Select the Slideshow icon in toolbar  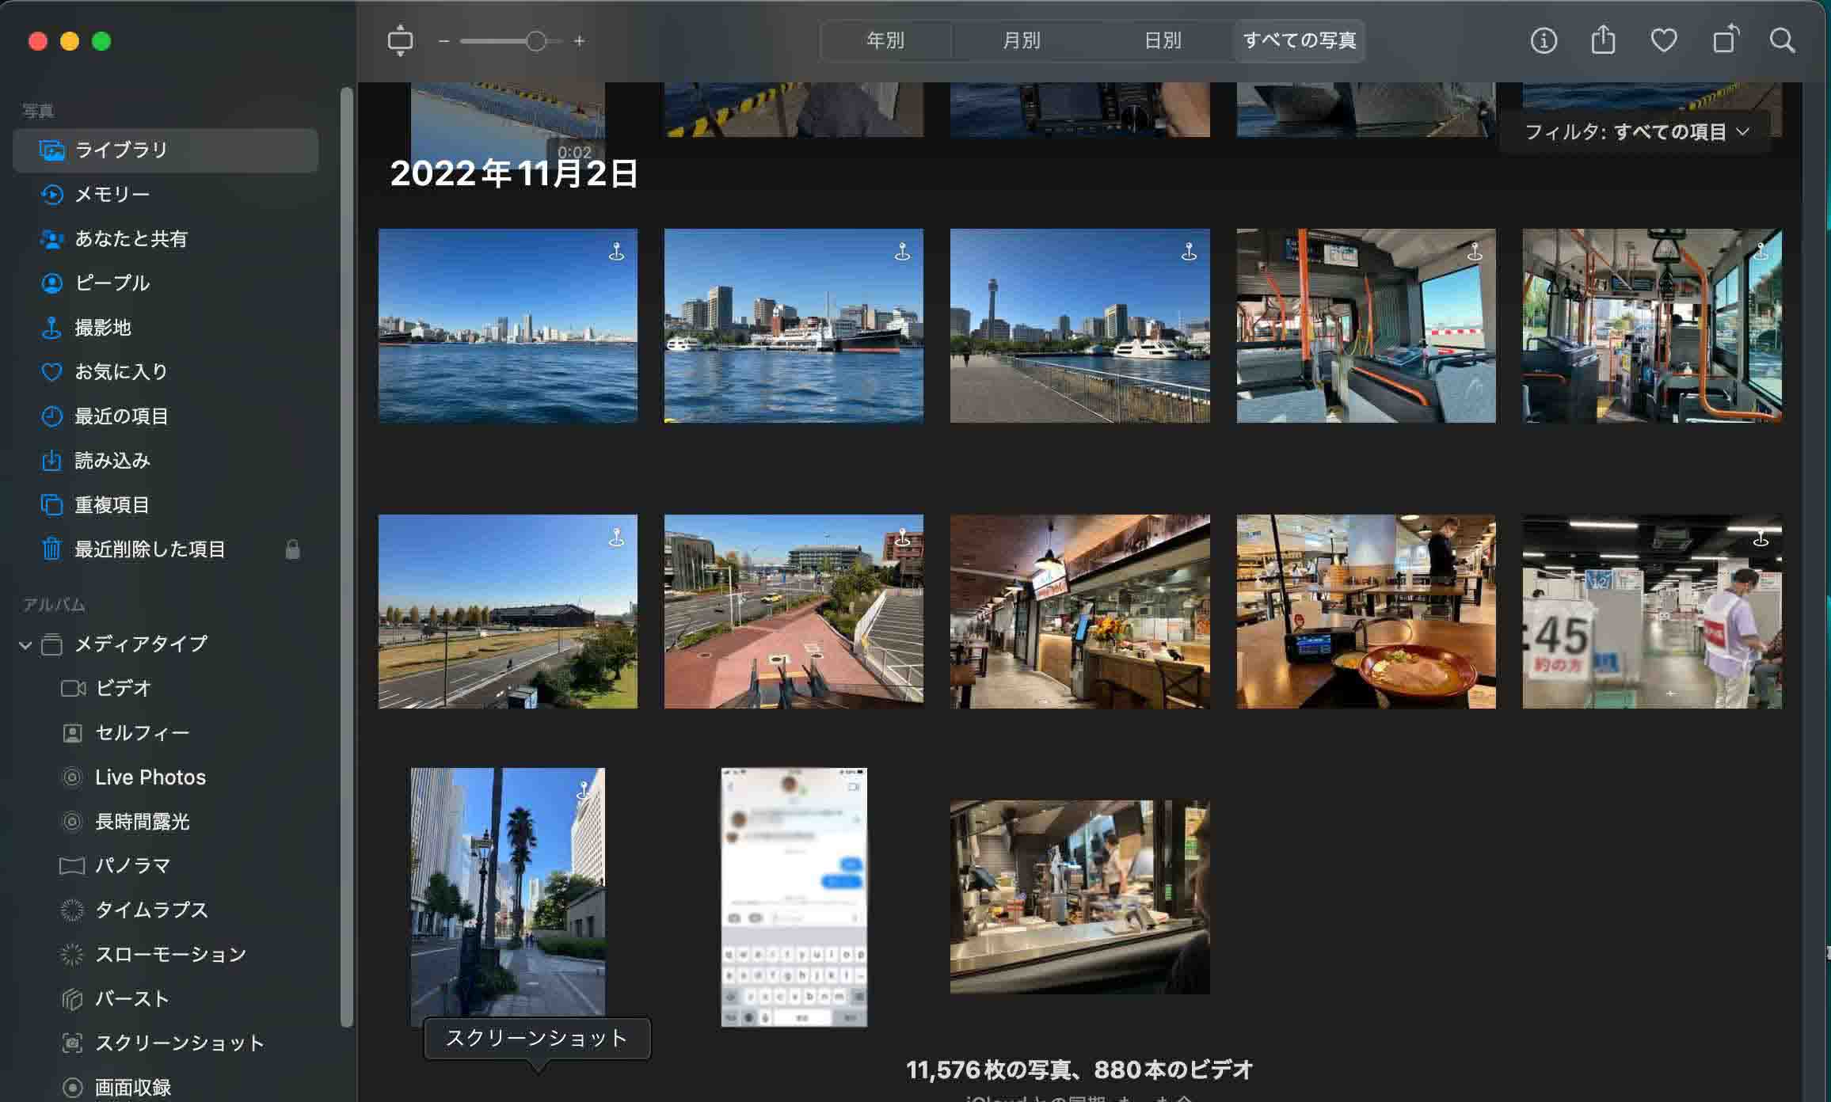click(x=400, y=40)
